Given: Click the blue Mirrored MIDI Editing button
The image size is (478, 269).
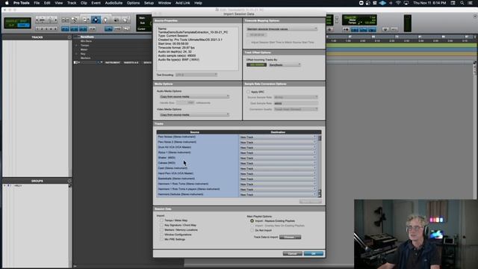Looking at the screenshot, I should (108, 29).
